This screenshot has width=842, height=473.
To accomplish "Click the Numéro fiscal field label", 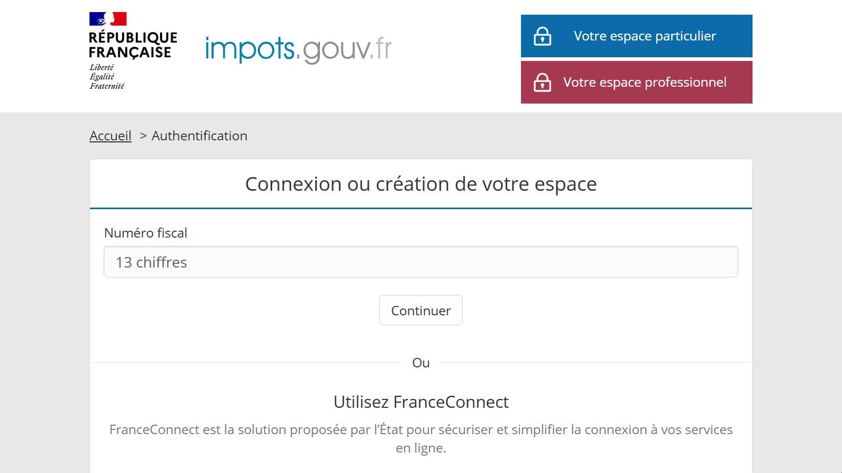I will (x=146, y=233).
